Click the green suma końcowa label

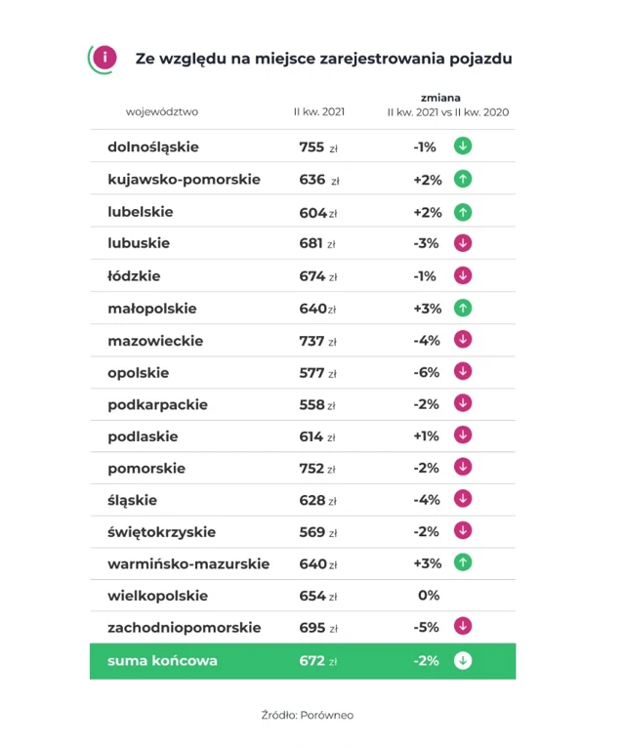[x=162, y=660]
